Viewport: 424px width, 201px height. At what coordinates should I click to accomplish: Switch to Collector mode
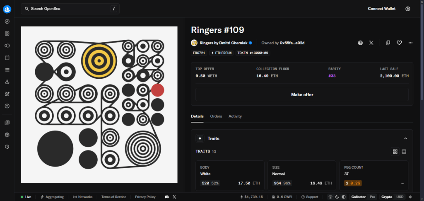coord(359,197)
